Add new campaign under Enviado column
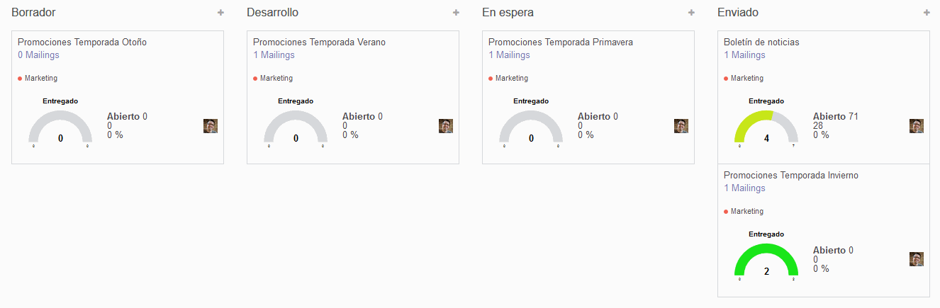 (x=927, y=13)
